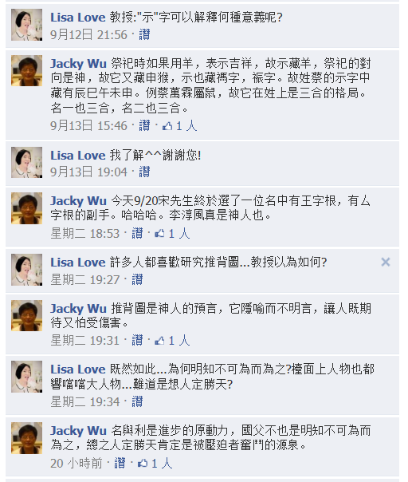408x482 pixels.
Task: Open Jacky Wu profile on 李淳風 comment
Action: pos(78,201)
